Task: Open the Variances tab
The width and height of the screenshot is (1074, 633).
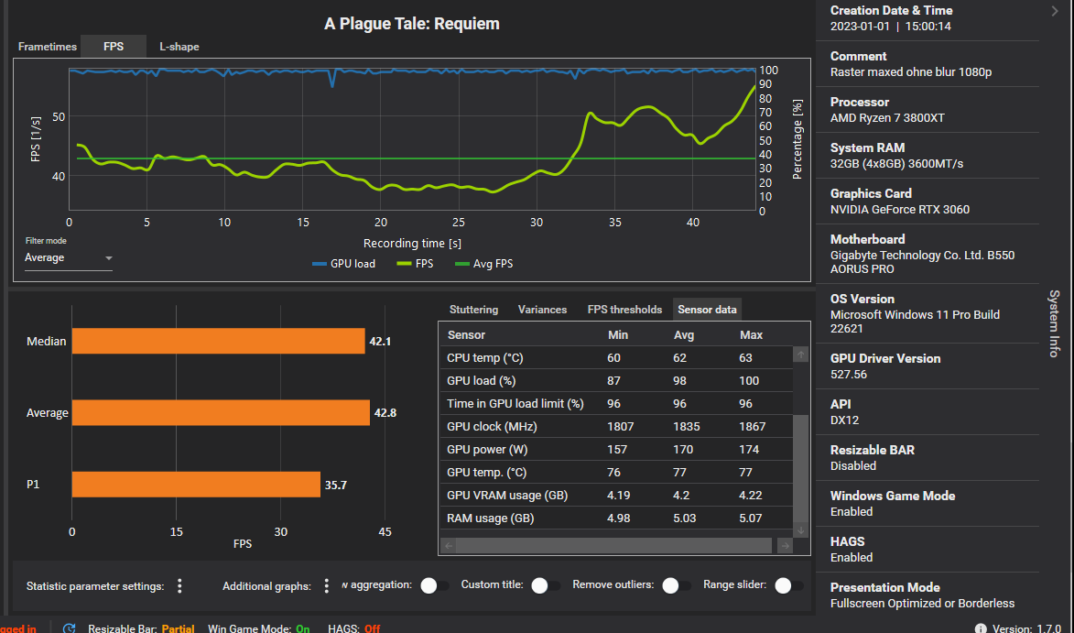Action: click(x=542, y=310)
